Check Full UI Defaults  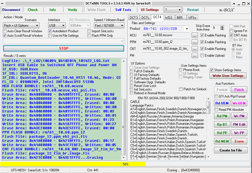pyautogui.click(x=131, y=71)
